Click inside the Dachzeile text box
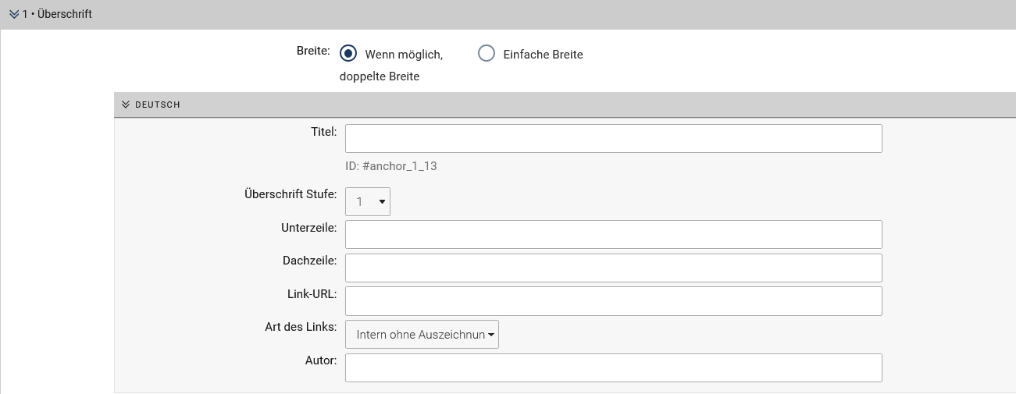This screenshot has width=1016, height=394. 613,268
